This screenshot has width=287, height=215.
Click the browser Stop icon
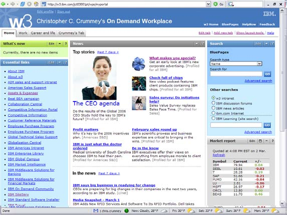[x=29, y=4]
